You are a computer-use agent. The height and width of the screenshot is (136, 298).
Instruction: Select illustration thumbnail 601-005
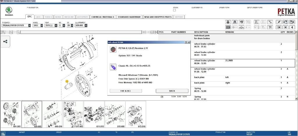point(11,115)
